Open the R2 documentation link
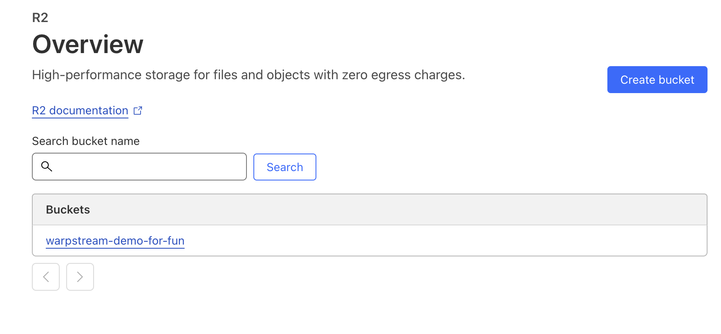721x334 pixels. pos(80,111)
